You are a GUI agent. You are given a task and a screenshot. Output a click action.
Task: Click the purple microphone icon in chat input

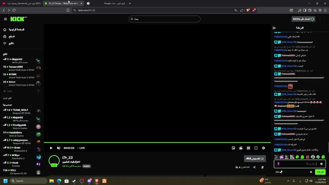point(278,164)
